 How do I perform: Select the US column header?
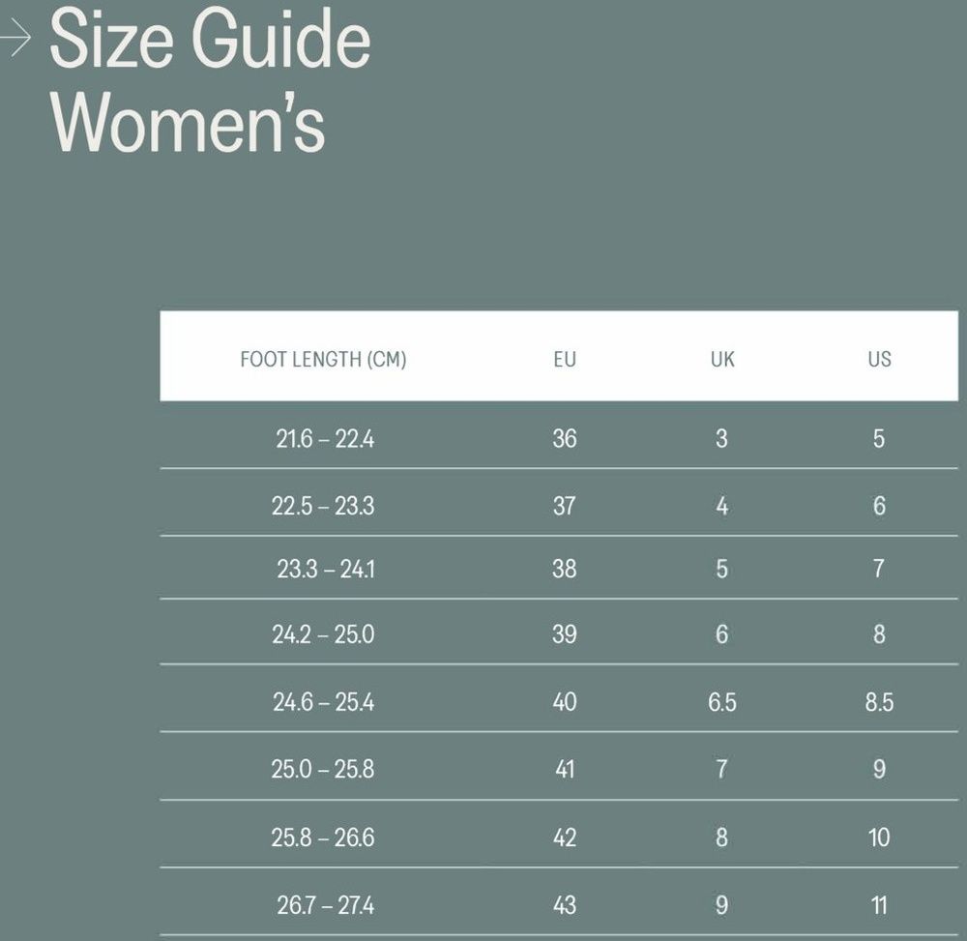(x=879, y=360)
